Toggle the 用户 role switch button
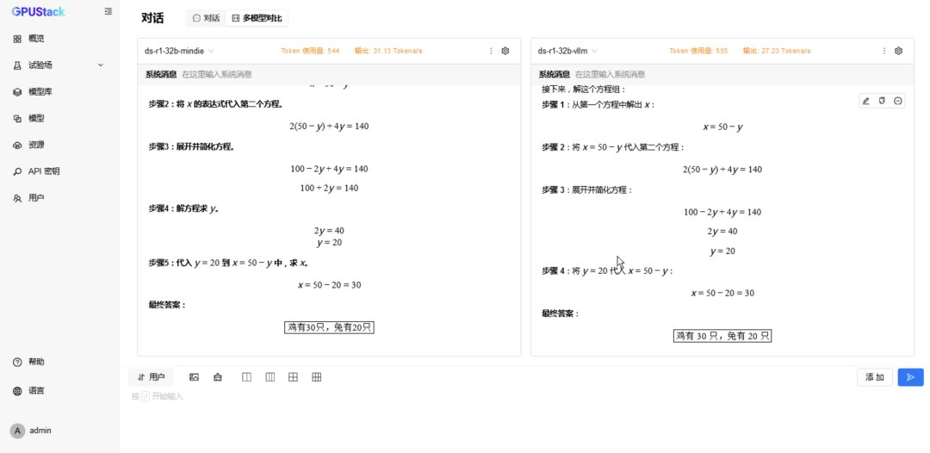The height and width of the screenshot is (453, 930). [151, 377]
